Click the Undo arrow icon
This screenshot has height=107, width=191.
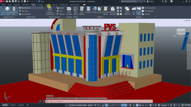pyautogui.click(x=28, y=1)
